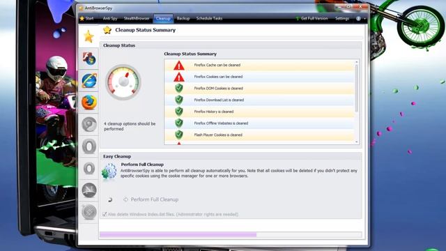Select the star summary sidebar icon
The width and height of the screenshot is (446, 251).
pos(89,36)
